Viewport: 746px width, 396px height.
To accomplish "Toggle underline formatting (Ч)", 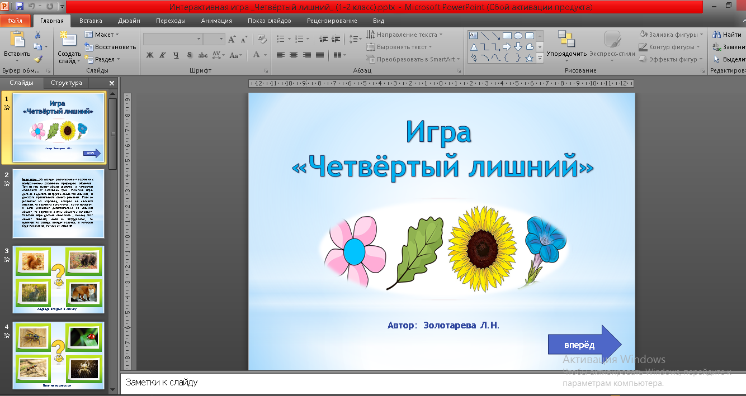I will pos(176,55).
